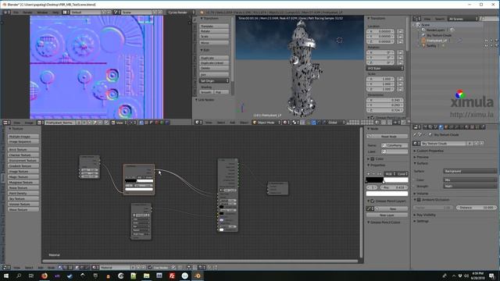Add a Magic Texture node
The height and width of the screenshot is (281, 500).
pyautogui.click(x=23, y=176)
